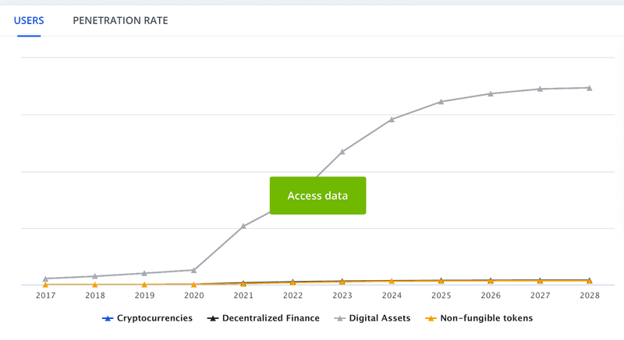
Task: Select Digital Assets data point for 2021
Action: click(243, 226)
